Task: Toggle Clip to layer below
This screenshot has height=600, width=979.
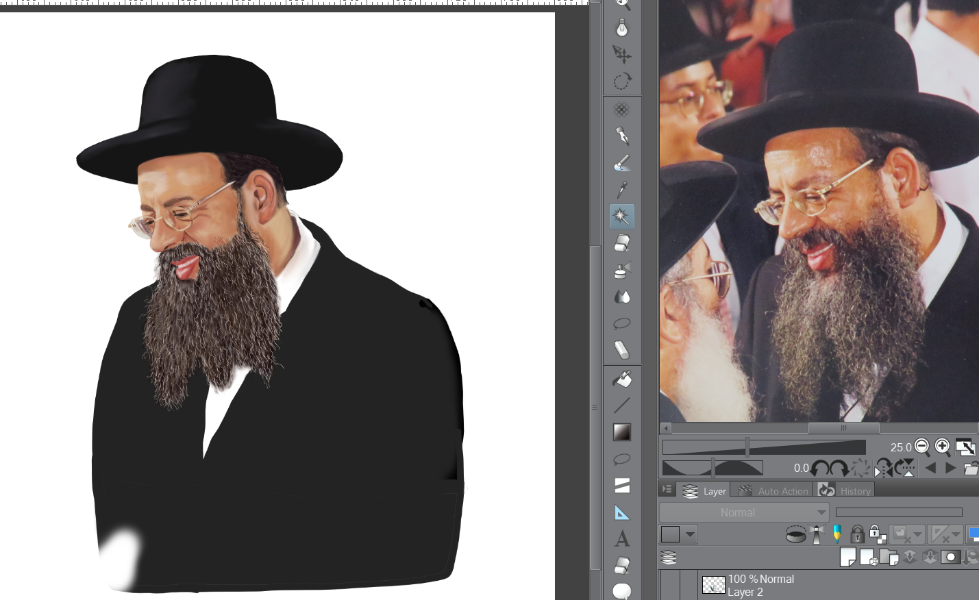Action: [795, 534]
